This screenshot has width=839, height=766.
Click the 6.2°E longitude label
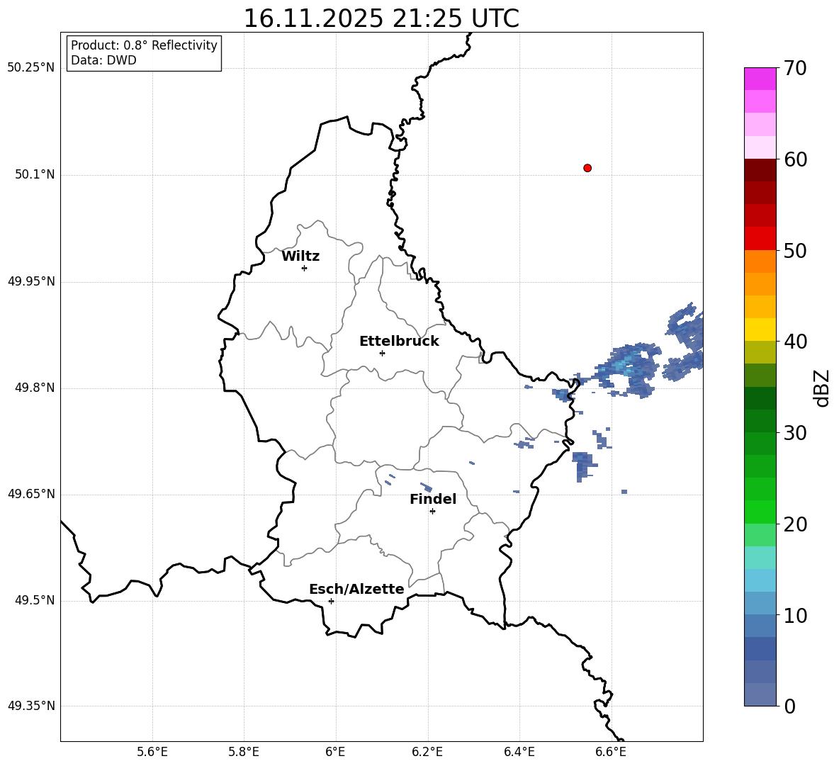coord(427,753)
